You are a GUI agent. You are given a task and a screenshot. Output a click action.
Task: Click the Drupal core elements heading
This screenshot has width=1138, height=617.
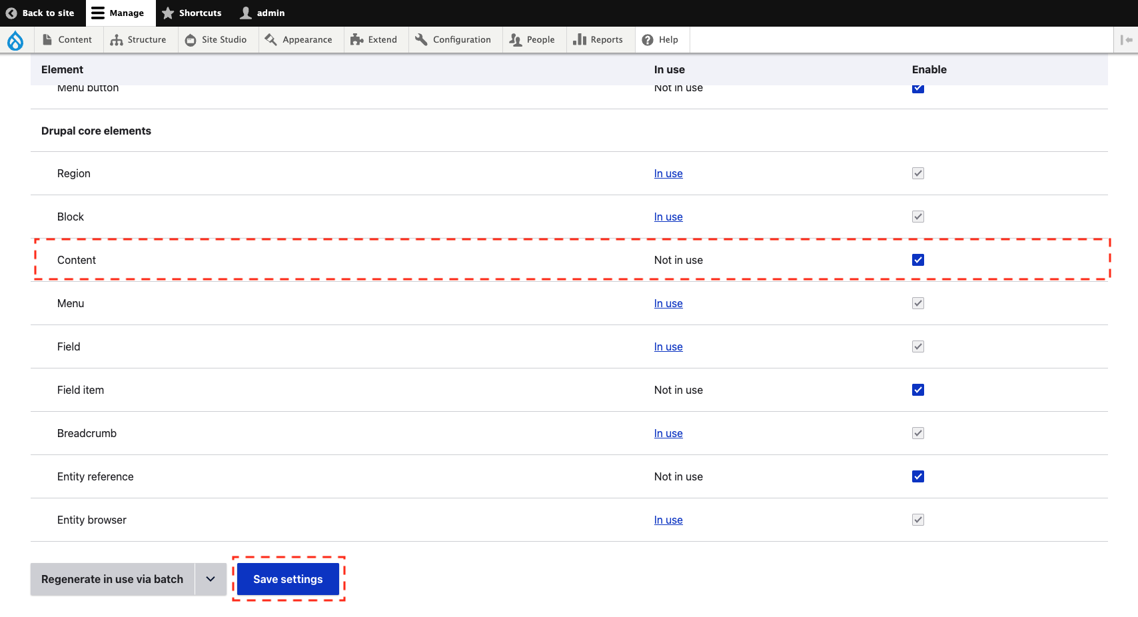96,131
